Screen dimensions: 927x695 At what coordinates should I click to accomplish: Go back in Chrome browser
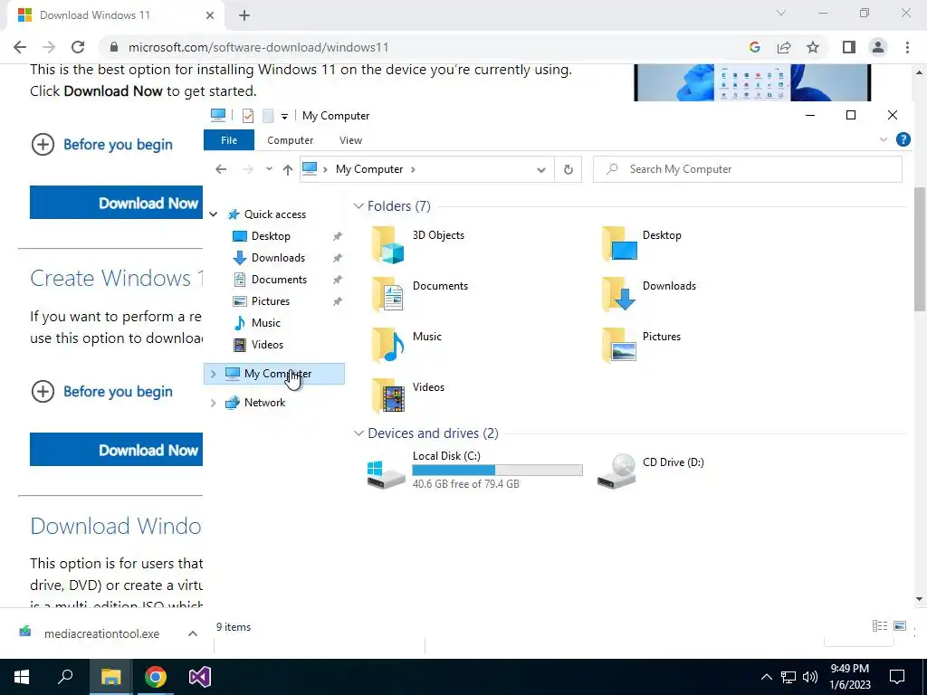[x=20, y=47]
